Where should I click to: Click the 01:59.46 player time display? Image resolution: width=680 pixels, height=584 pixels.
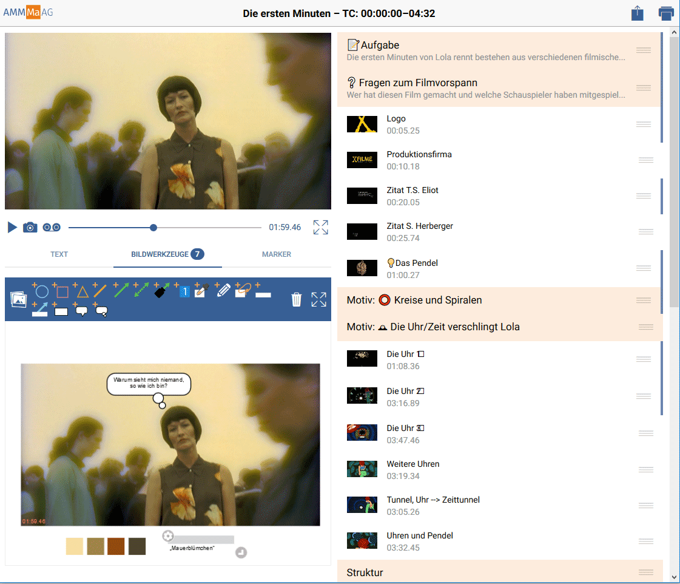(284, 228)
